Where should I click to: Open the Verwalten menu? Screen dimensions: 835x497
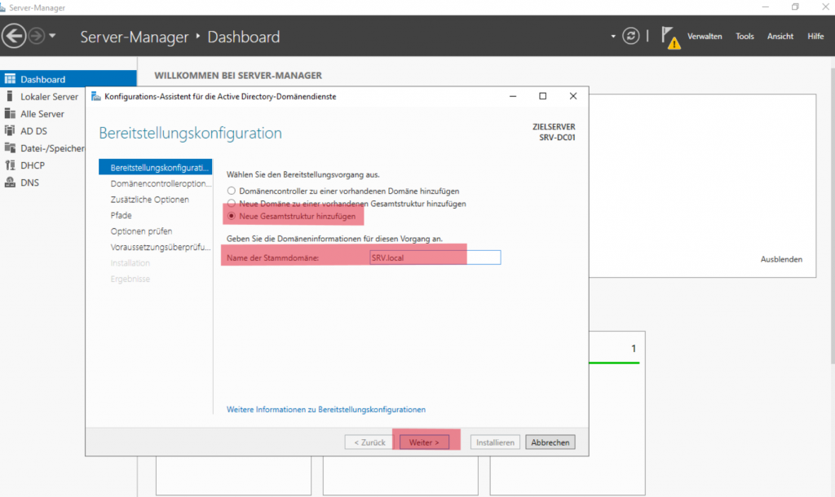(x=704, y=37)
